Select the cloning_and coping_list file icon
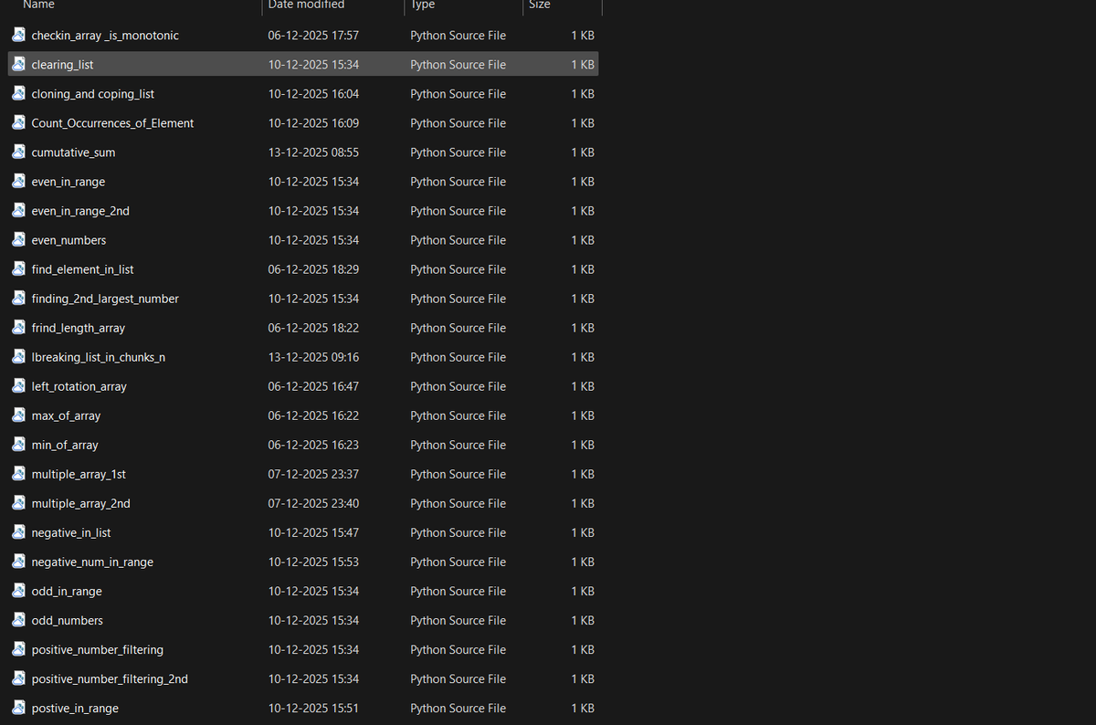This screenshot has height=725, width=1096. [18, 93]
